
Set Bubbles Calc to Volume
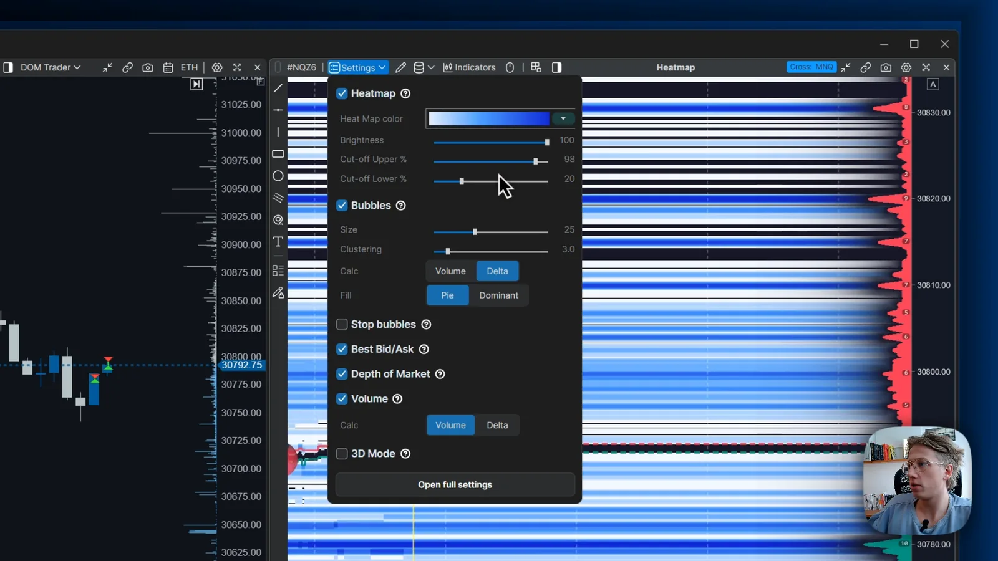click(x=450, y=271)
